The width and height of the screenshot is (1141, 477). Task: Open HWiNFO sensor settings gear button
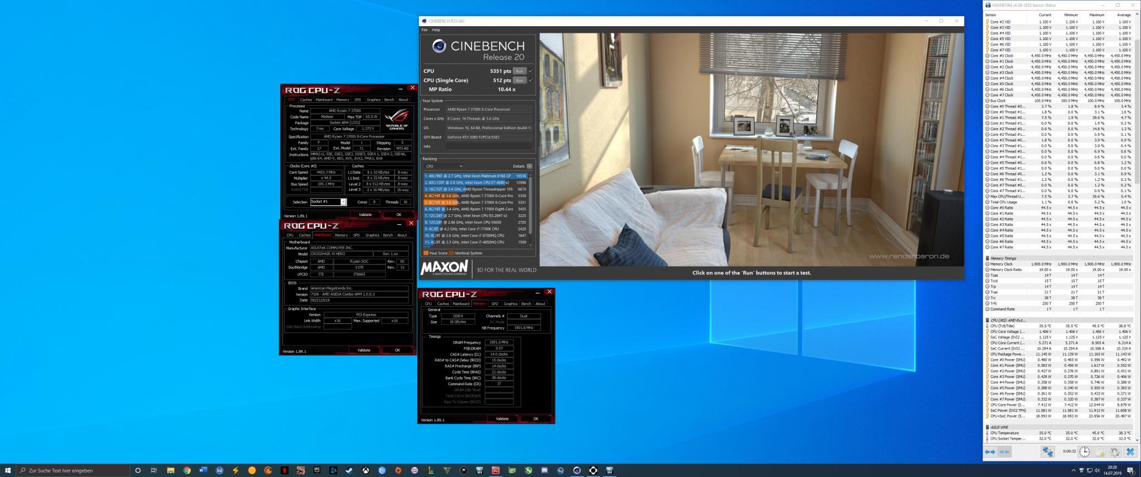1115,452
